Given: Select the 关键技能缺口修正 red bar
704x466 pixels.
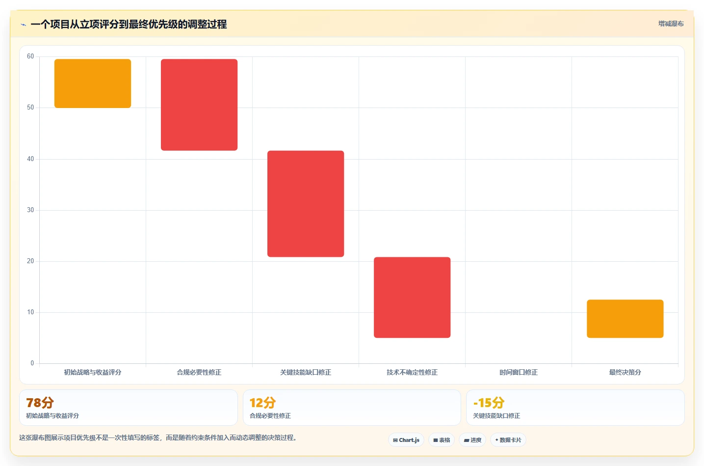Looking at the screenshot, I should (306, 204).
